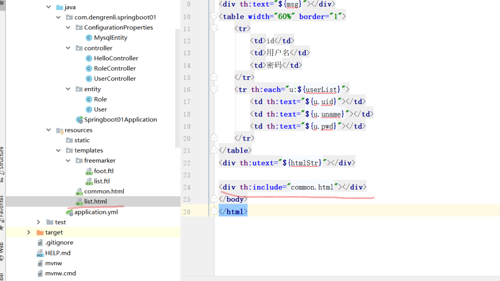Click u.uname expression on line 18
Viewport: 500px width, 281px height.
tap(326, 114)
